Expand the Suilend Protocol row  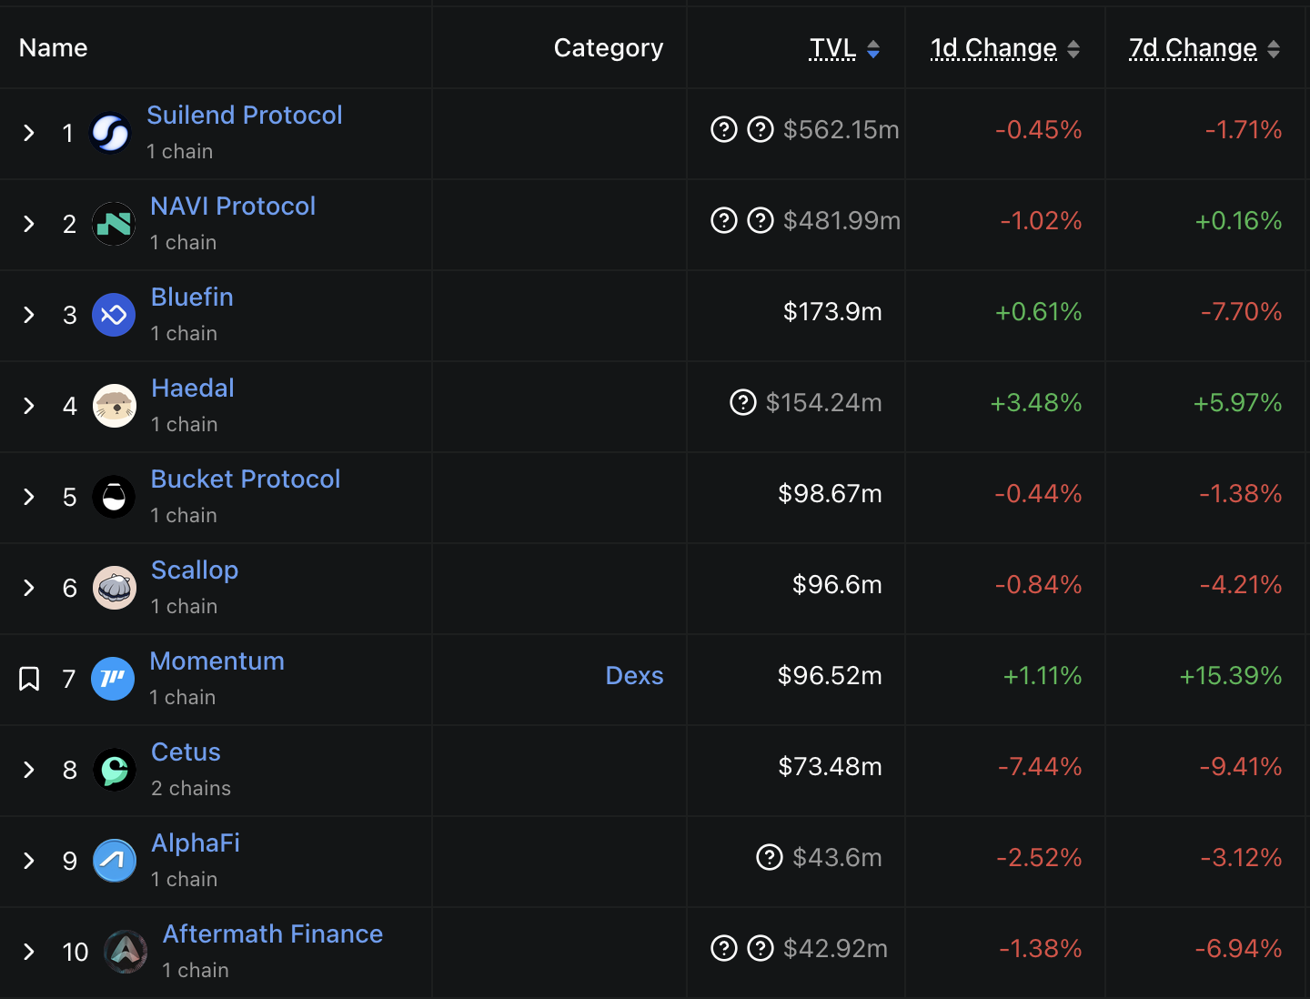point(29,133)
